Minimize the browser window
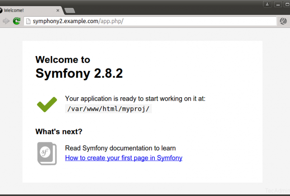Viewport: 290px width, 196px height. pos(278,4)
